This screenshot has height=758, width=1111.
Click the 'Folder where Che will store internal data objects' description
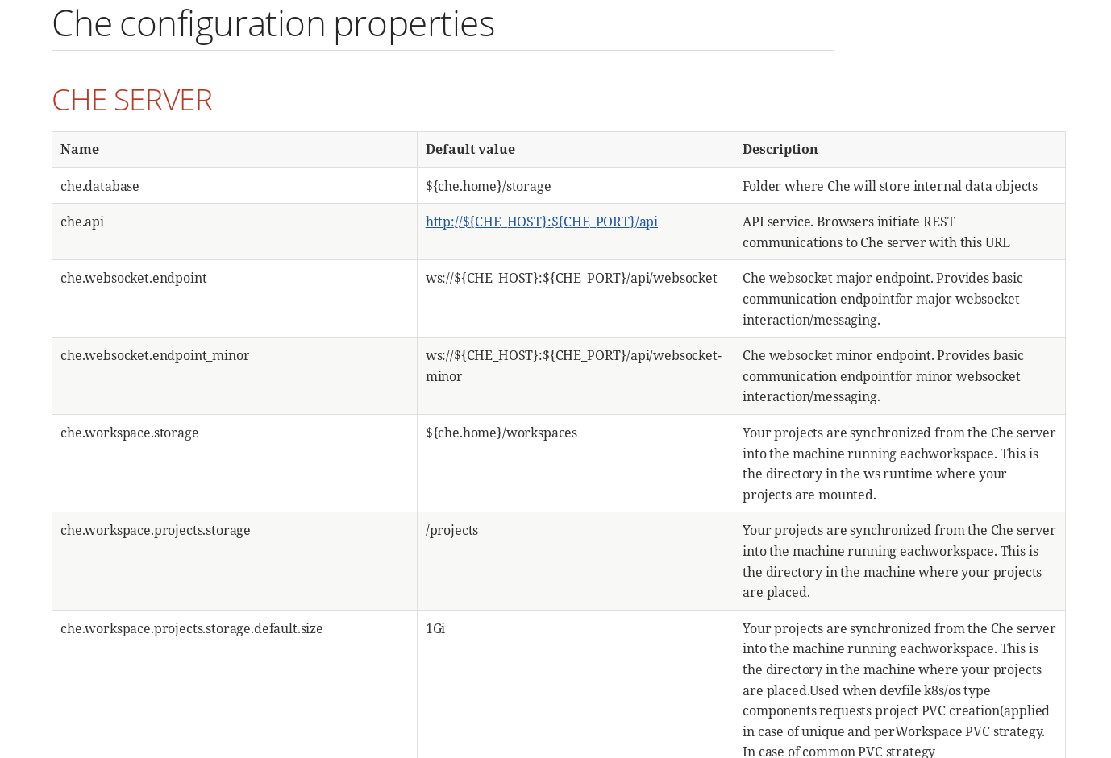point(900,186)
